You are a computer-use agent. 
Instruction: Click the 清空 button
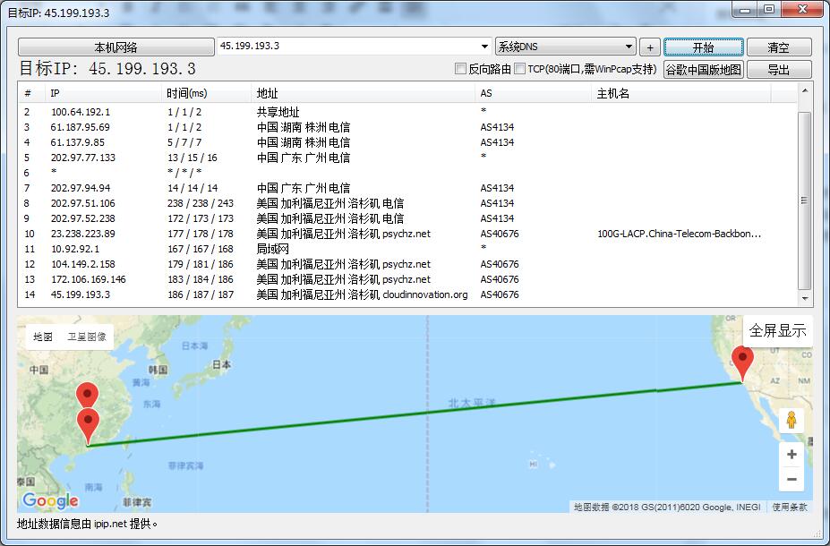pos(778,47)
